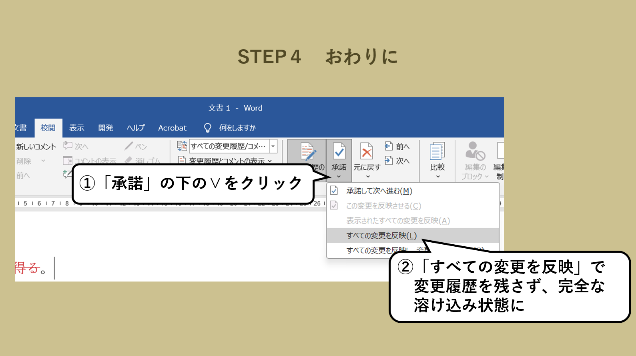636x356 pixels.
Task: Click the lightbulb 何をしますか icon
Action: pos(207,128)
